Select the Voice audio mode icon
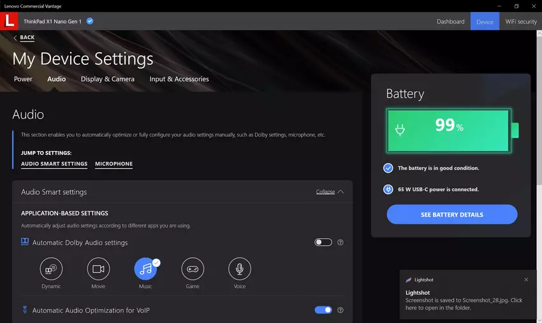Viewport: 542px width, 323px height. click(x=240, y=269)
